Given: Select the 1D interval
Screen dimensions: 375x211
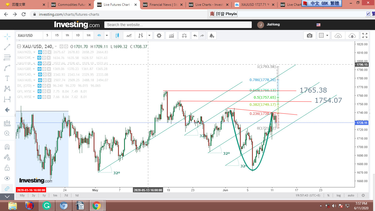Looking at the screenshot, I should tap(78, 35).
